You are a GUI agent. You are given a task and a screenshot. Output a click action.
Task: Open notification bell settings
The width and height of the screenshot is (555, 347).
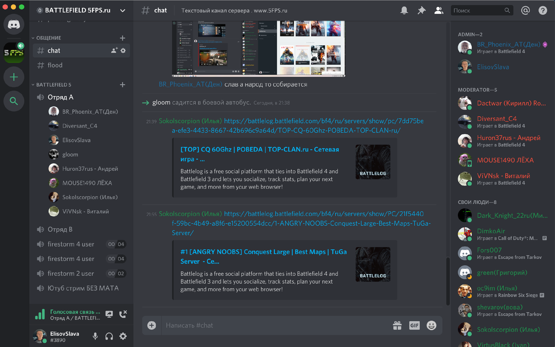(404, 10)
